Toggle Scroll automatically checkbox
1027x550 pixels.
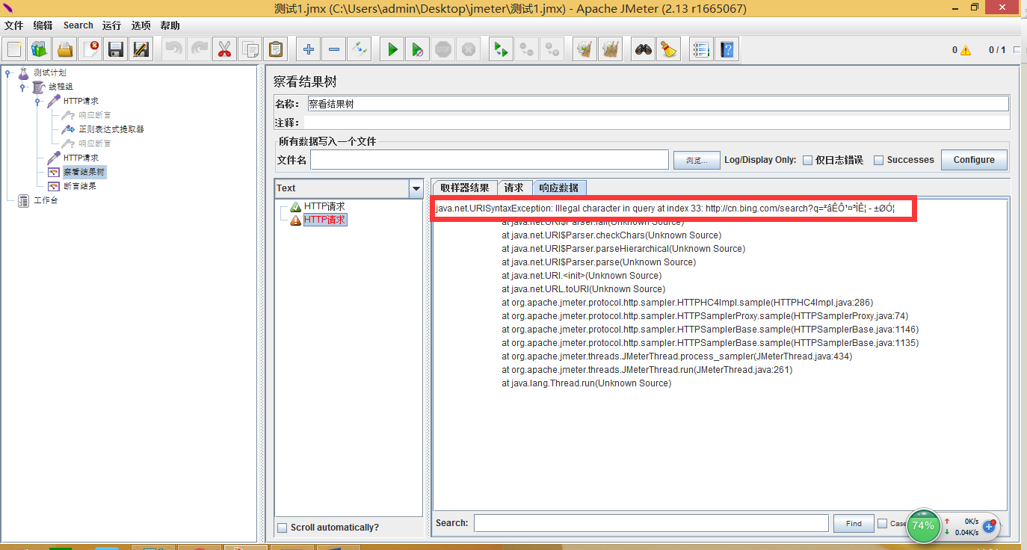click(x=282, y=528)
